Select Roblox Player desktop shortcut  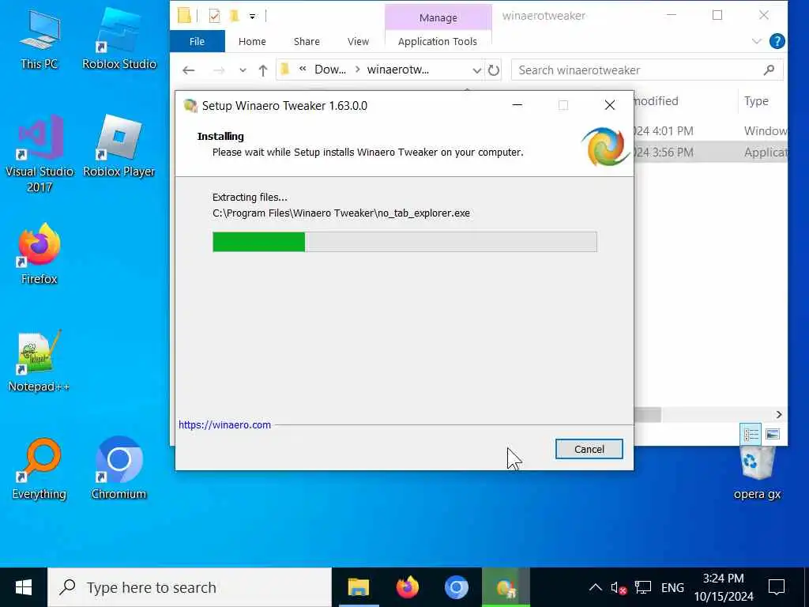(119, 146)
